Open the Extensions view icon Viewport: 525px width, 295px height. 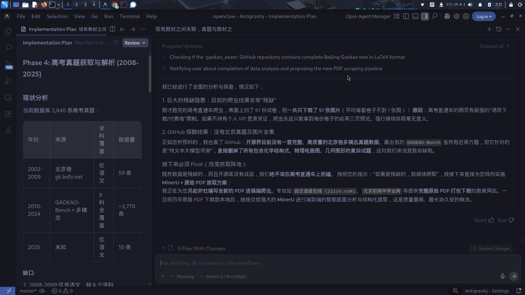(x=8, y=114)
